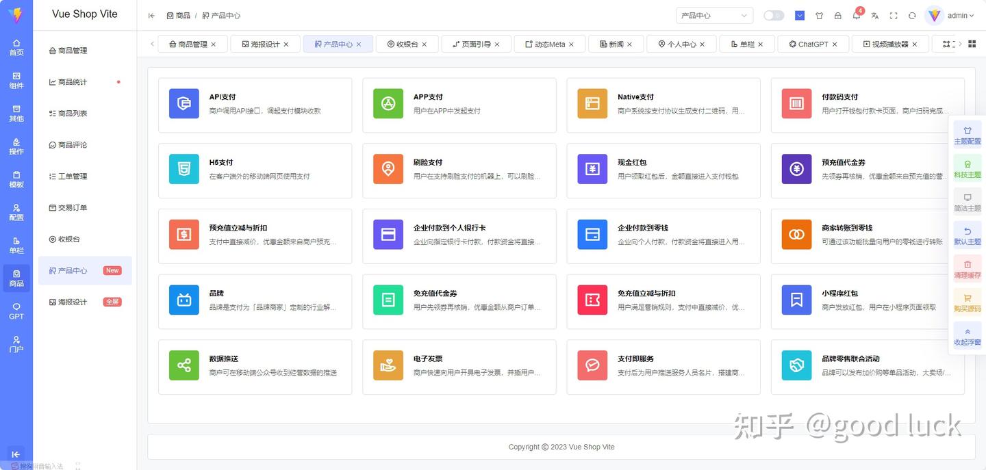Select 商品评论 in the side menu
Image resolution: width=986 pixels, height=470 pixels.
(x=85, y=145)
